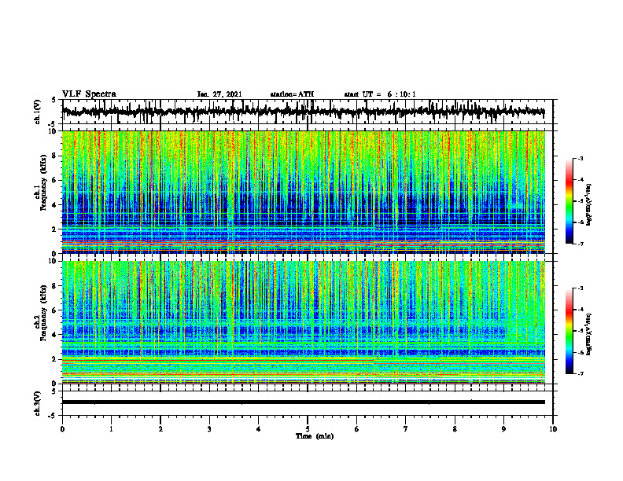
Task: Click inside the ch.2 spectrogram panel
Action: pyautogui.click(x=303, y=322)
